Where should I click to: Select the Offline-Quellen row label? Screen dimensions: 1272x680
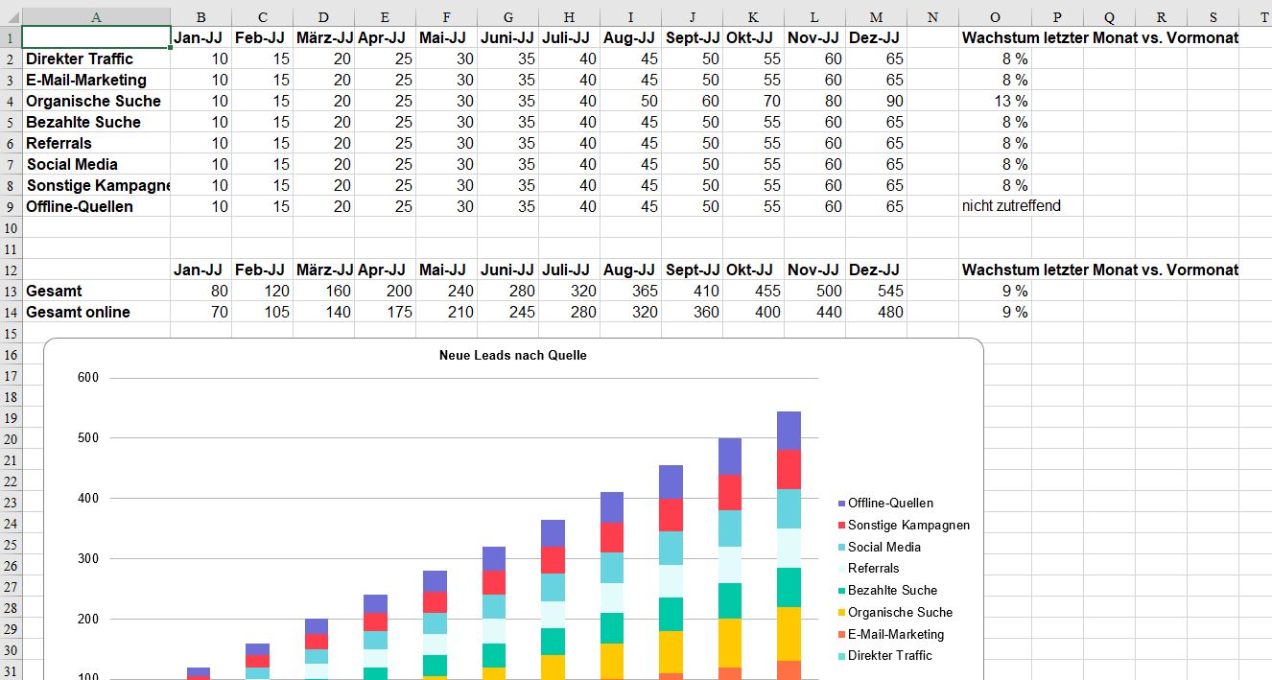(96, 206)
